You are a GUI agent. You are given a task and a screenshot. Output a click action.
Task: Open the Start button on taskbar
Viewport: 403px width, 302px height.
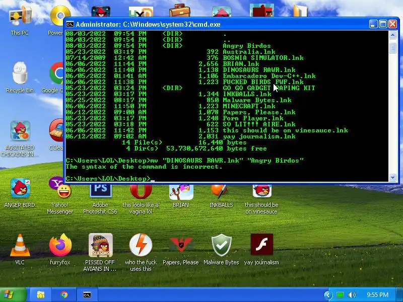tap(13, 294)
